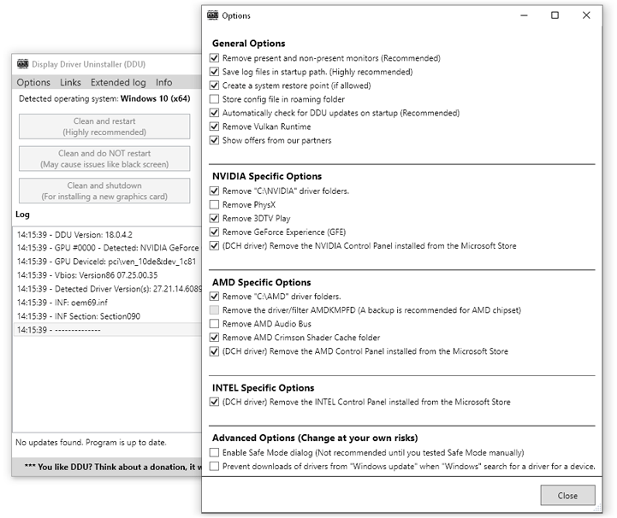Close the Options dialog with Close button
The image size is (617, 518).
(567, 495)
